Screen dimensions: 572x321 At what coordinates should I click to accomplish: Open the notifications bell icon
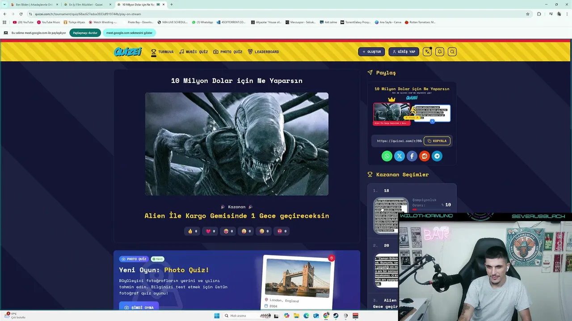[440, 52]
